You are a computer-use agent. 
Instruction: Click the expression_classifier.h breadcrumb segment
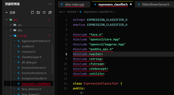coord(98,12)
